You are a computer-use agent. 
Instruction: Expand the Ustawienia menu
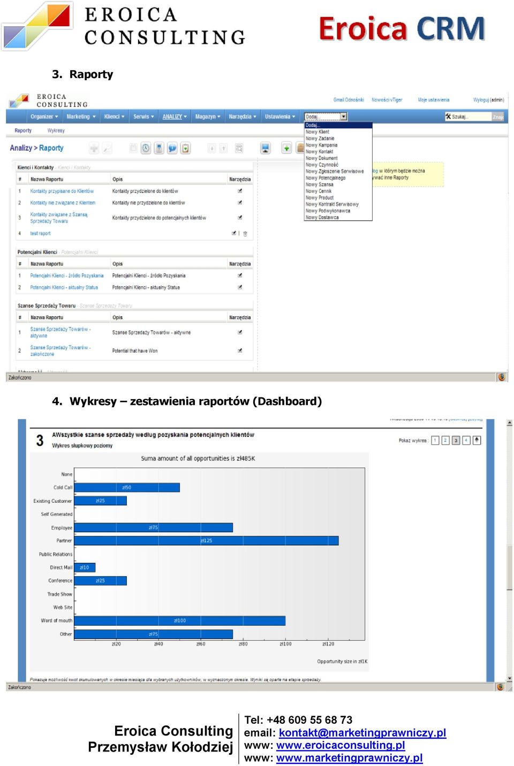279,117
